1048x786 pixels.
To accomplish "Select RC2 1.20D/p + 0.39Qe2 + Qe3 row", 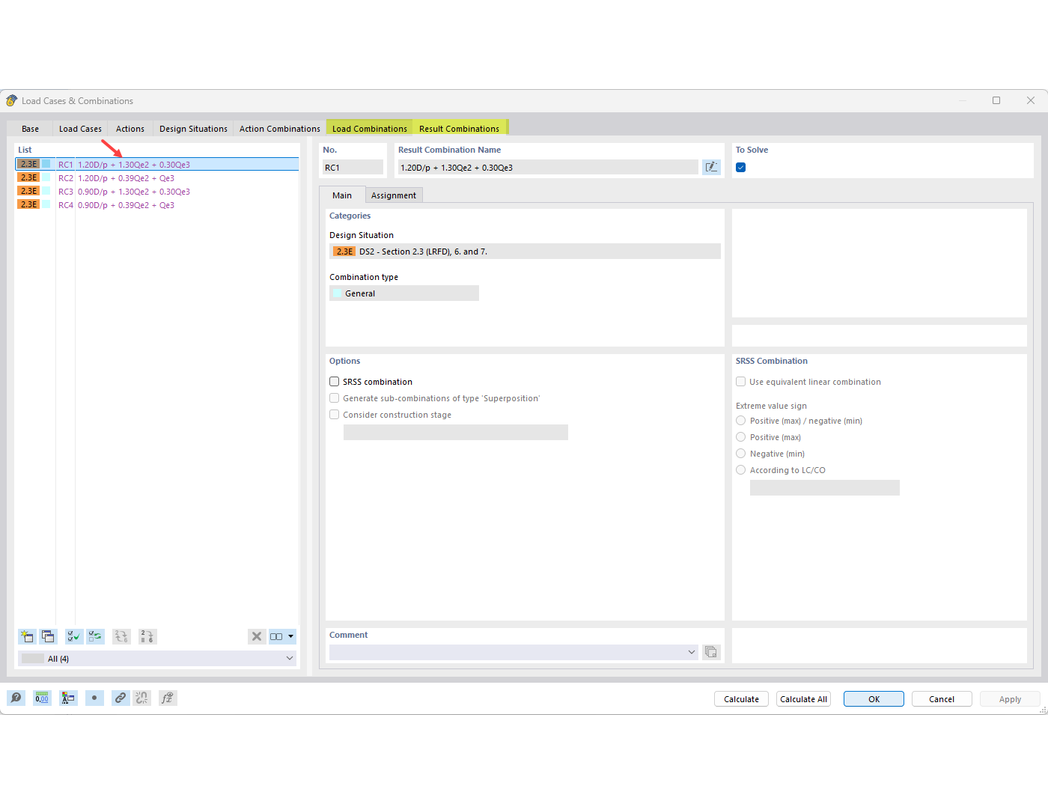I will coord(157,178).
